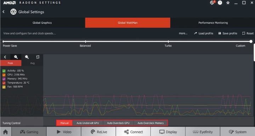Toggle the Temperature checkbox
The image size is (255, 136).
4,83
